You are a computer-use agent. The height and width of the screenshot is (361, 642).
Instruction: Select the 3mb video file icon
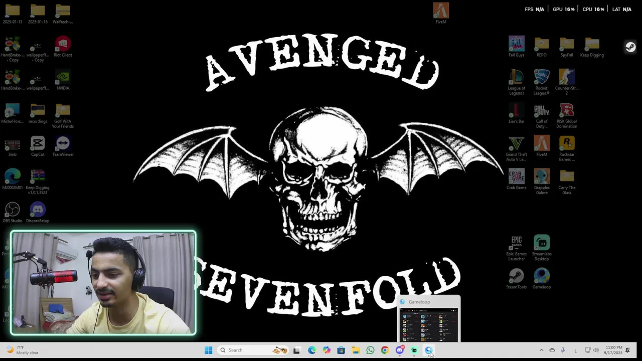[x=13, y=146]
